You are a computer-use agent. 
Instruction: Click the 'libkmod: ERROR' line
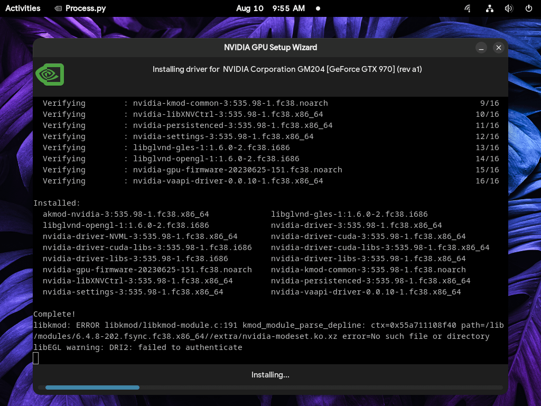[268, 325]
